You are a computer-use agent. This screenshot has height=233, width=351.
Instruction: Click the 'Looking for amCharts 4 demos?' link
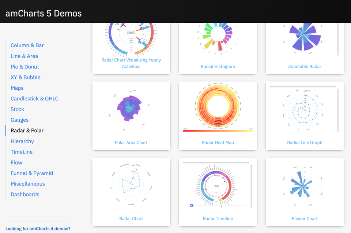coord(38,228)
